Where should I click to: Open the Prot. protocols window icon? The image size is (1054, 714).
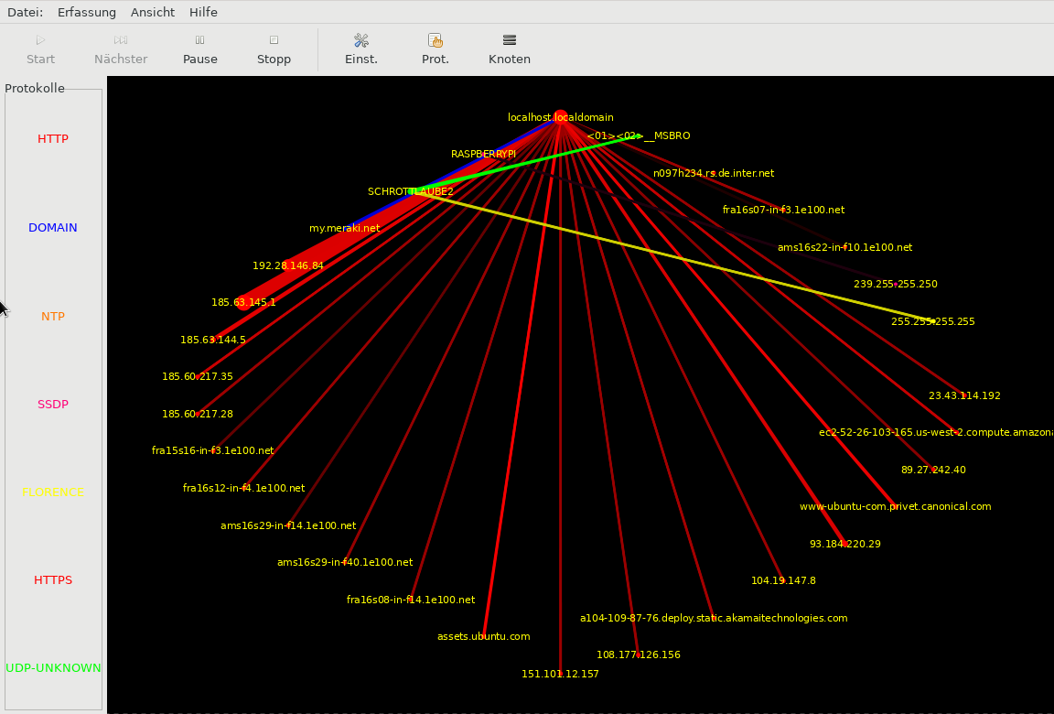click(436, 41)
